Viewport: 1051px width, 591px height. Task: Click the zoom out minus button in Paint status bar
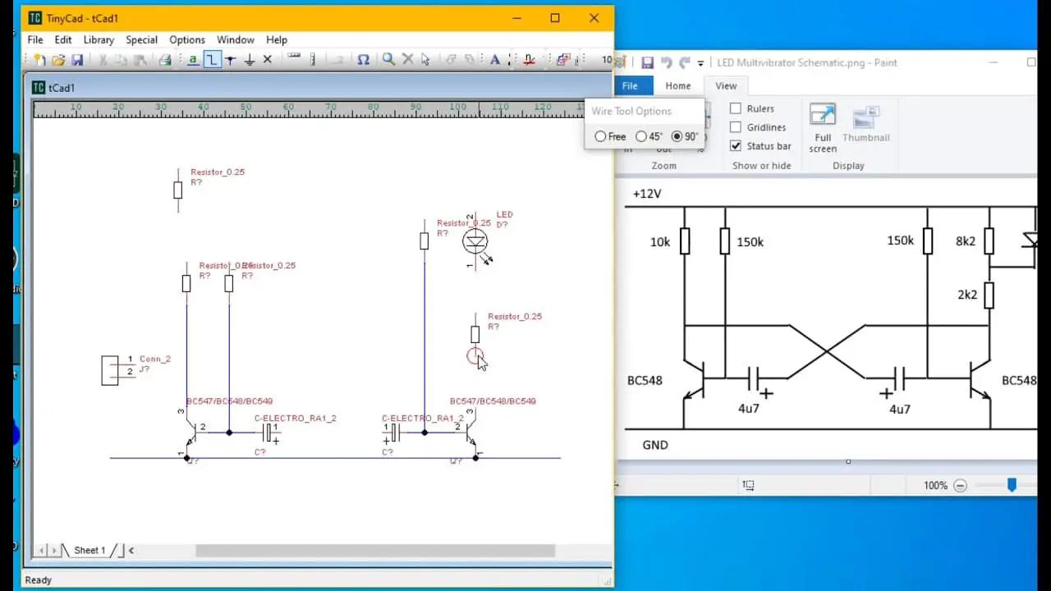tap(960, 485)
